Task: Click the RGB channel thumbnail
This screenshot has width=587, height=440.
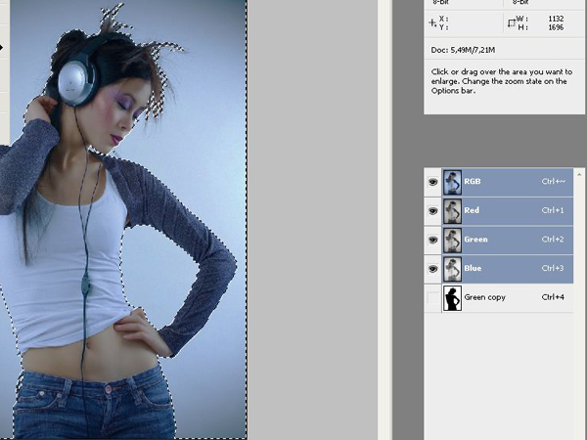Action: click(x=452, y=182)
